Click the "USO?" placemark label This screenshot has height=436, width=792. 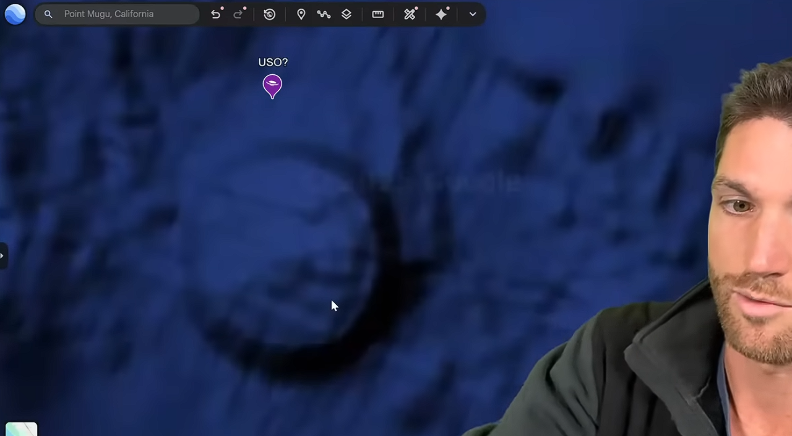tap(273, 62)
